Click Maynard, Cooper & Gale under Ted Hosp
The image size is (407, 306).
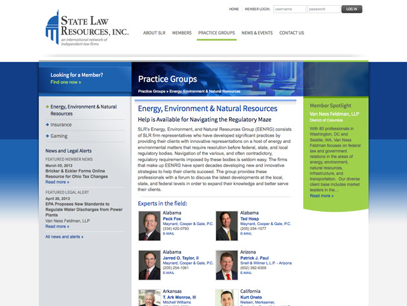coord(265,224)
